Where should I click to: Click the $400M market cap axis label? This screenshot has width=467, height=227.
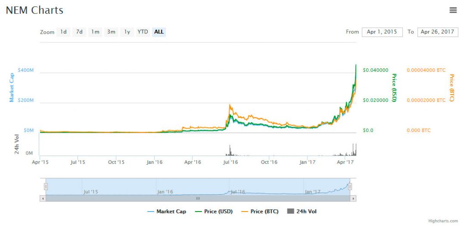coord(26,70)
